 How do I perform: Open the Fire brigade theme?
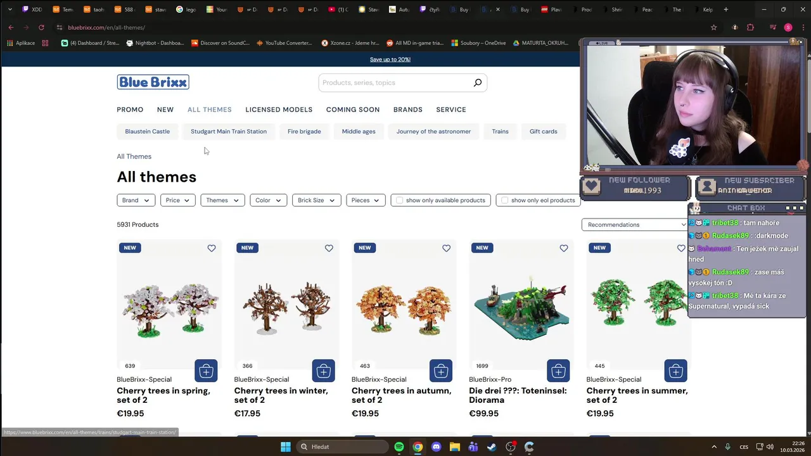(x=304, y=131)
